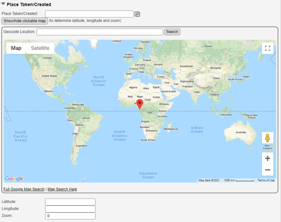Collapse the Place Taken/Created section
The width and height of the screenshot is (281, 222).
[3, 4]
